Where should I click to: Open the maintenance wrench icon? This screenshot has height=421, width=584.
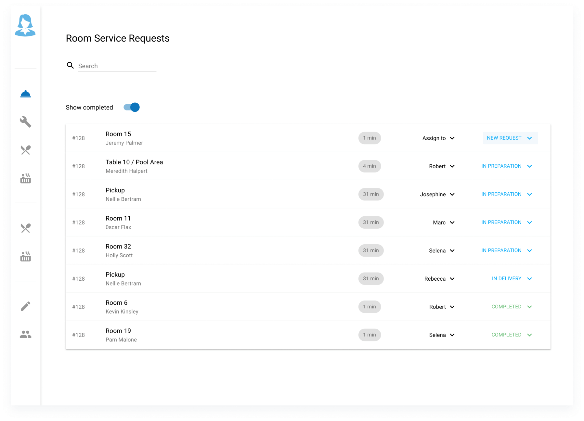(25, 122)
